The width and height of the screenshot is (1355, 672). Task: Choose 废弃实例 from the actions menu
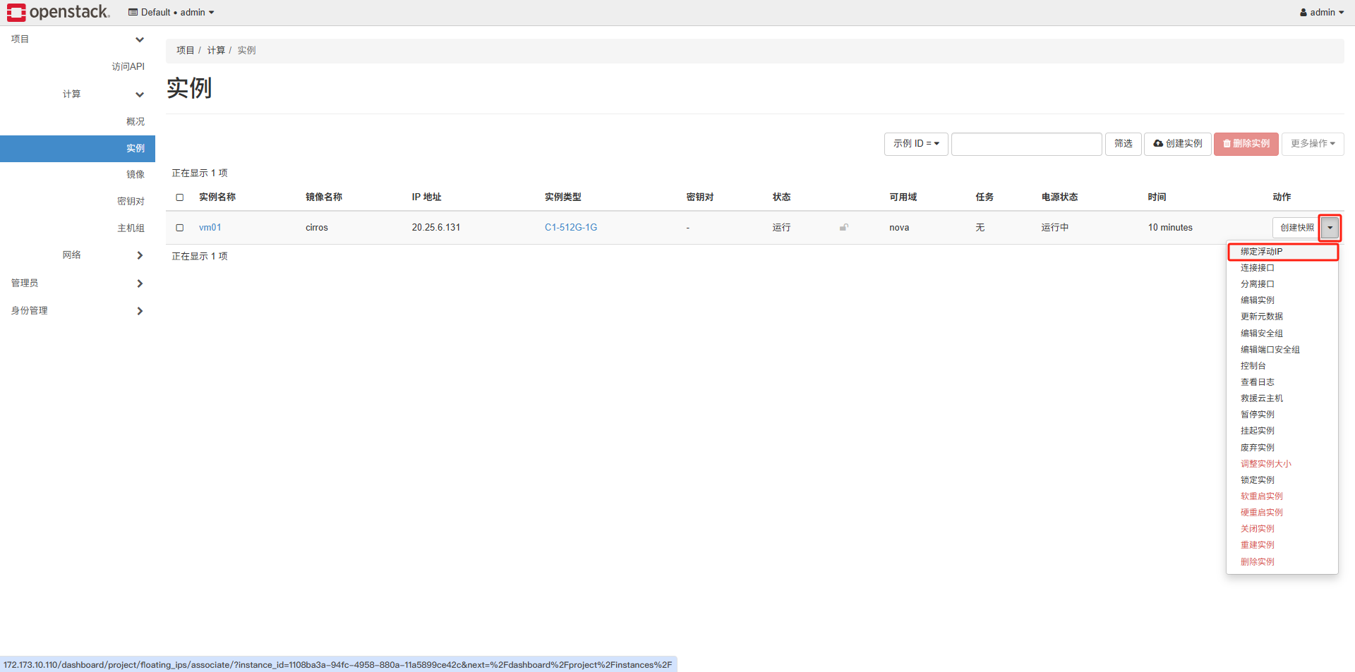[1282, 448]
